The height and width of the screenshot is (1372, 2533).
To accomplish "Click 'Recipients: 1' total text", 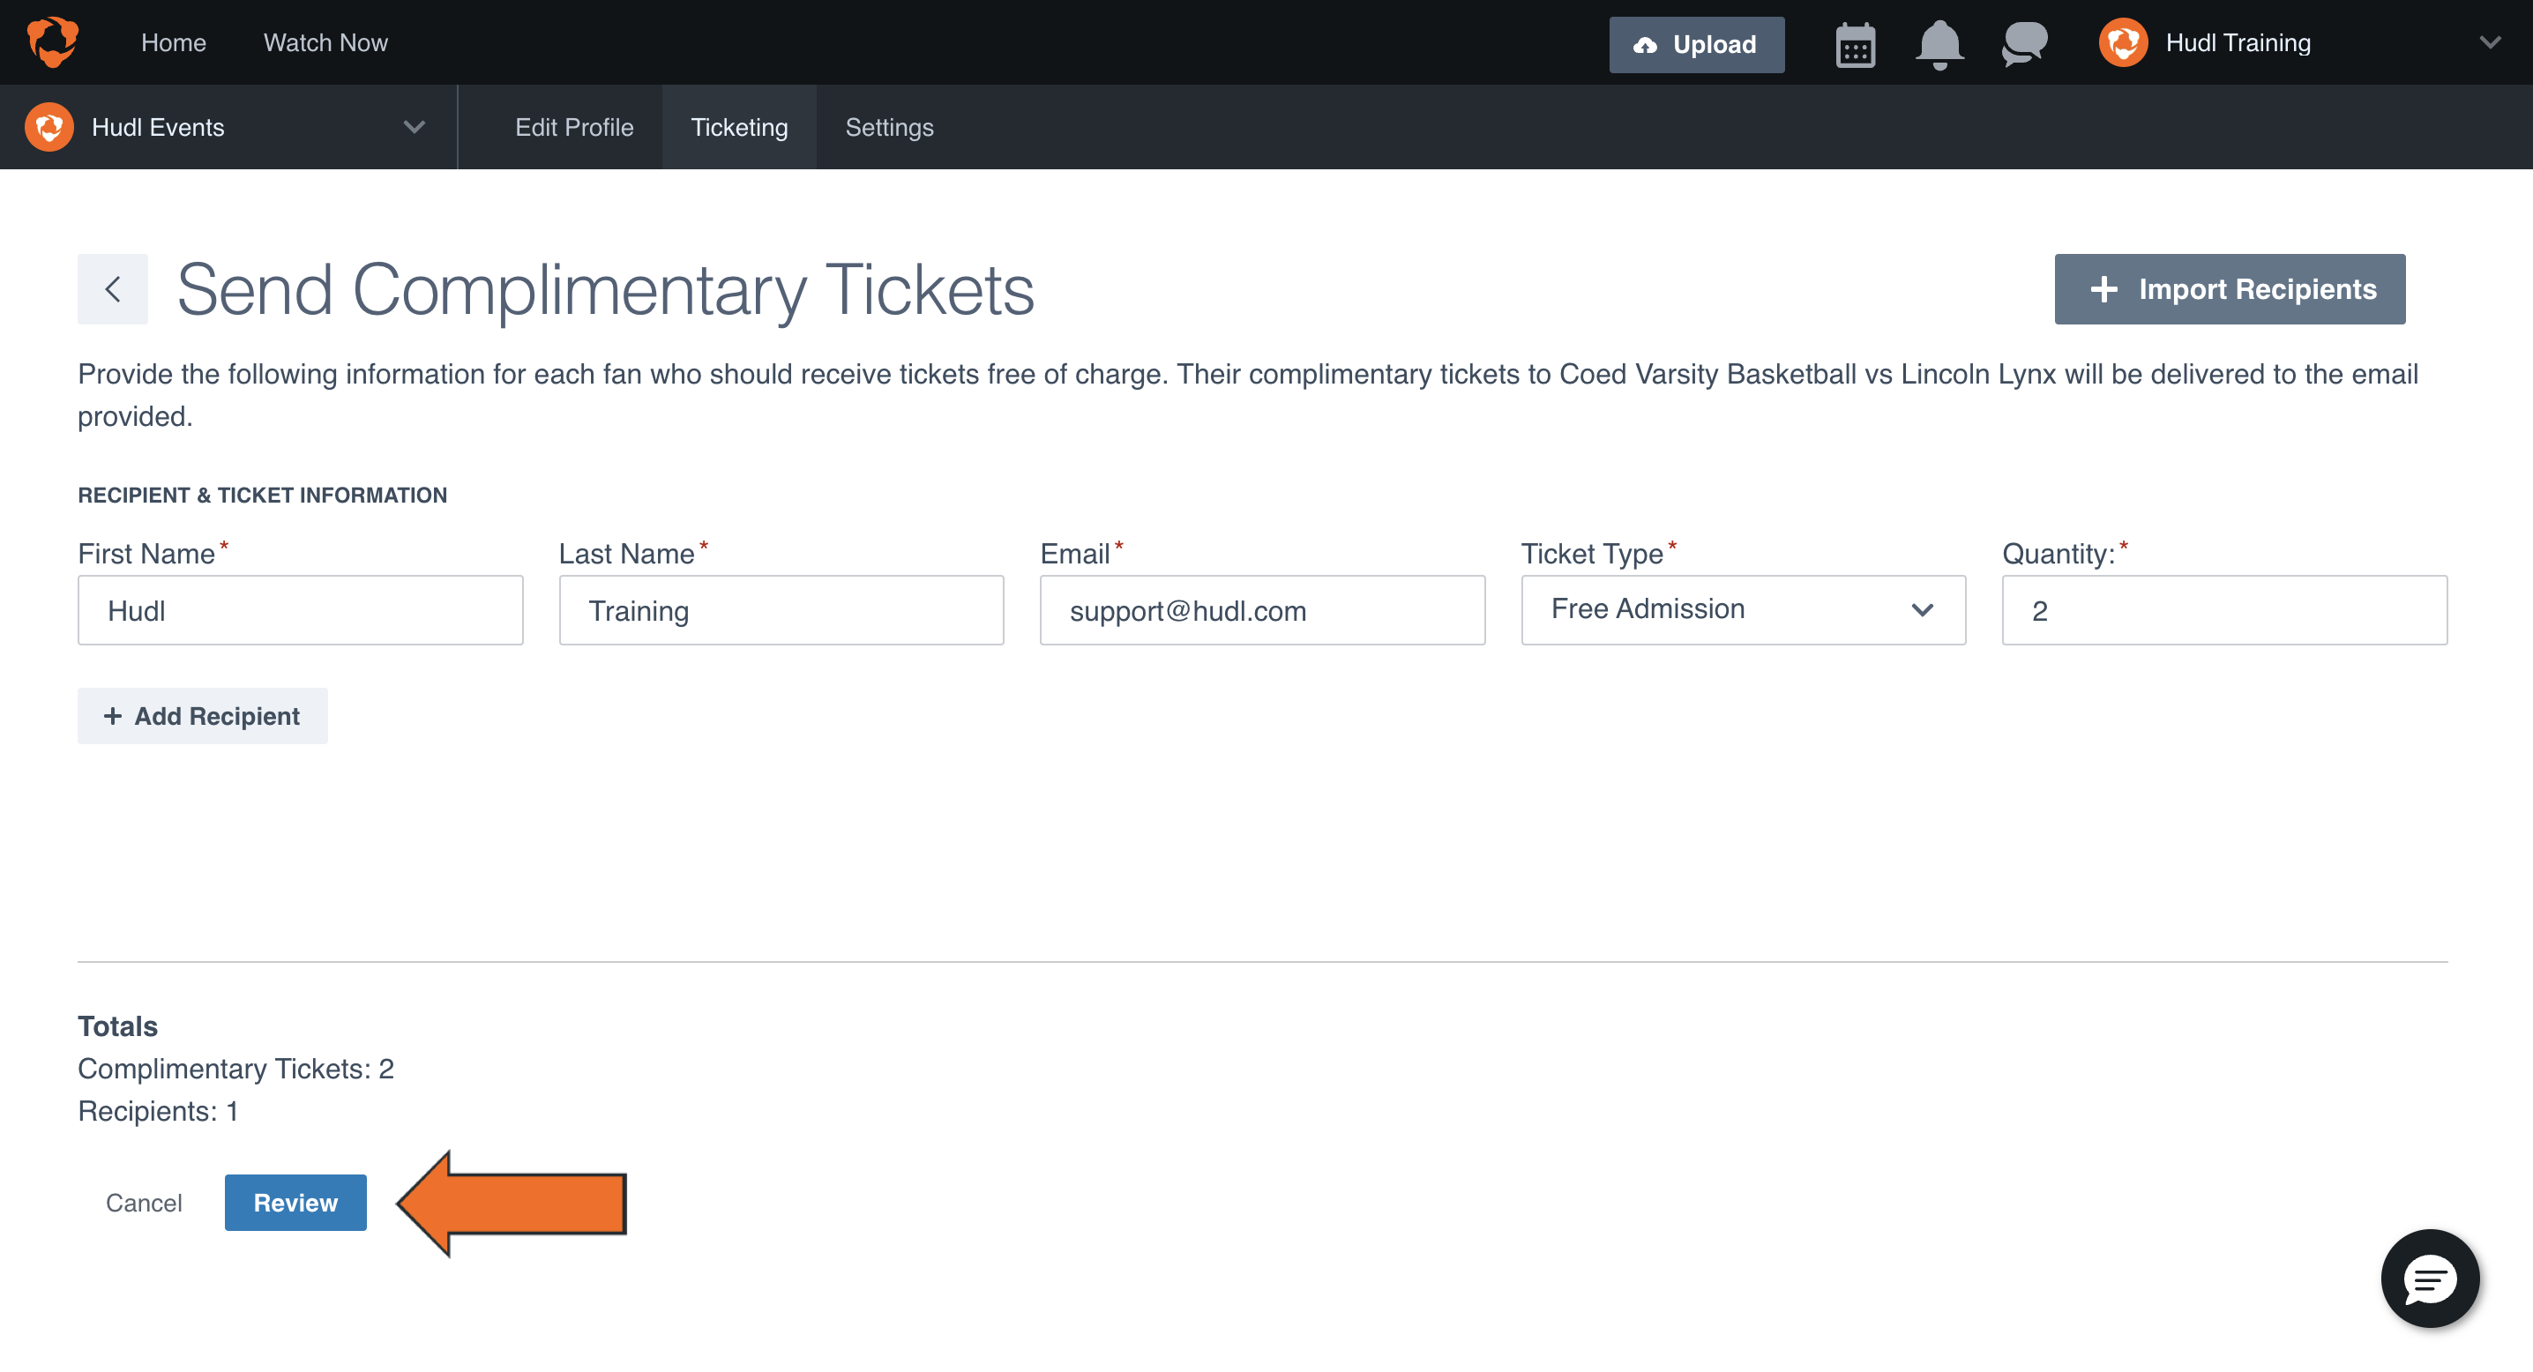I will 159,1111.
